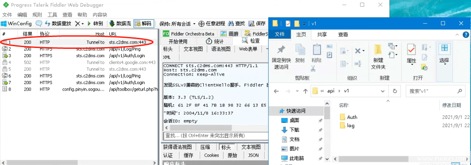Open the Fiddler Orchestra Beta tab
This screenshot has height=165, width=471.
189,33
